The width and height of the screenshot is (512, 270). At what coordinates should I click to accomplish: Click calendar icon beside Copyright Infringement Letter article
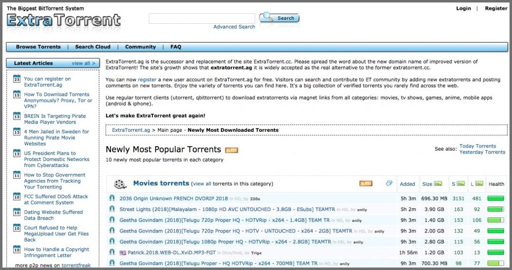17,249
